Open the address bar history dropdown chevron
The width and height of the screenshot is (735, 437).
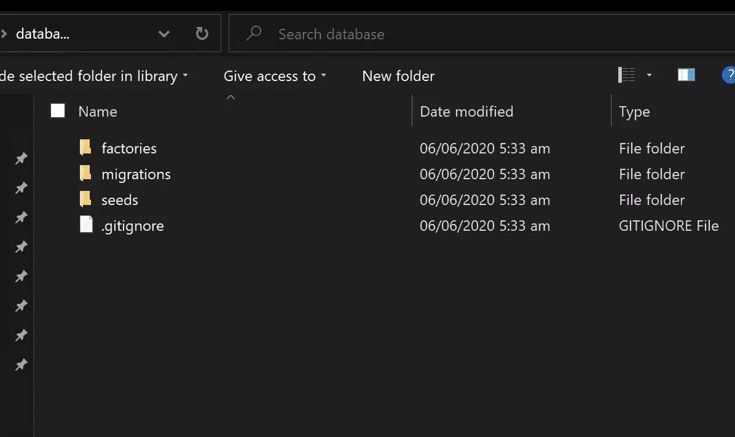click(164, 34)
